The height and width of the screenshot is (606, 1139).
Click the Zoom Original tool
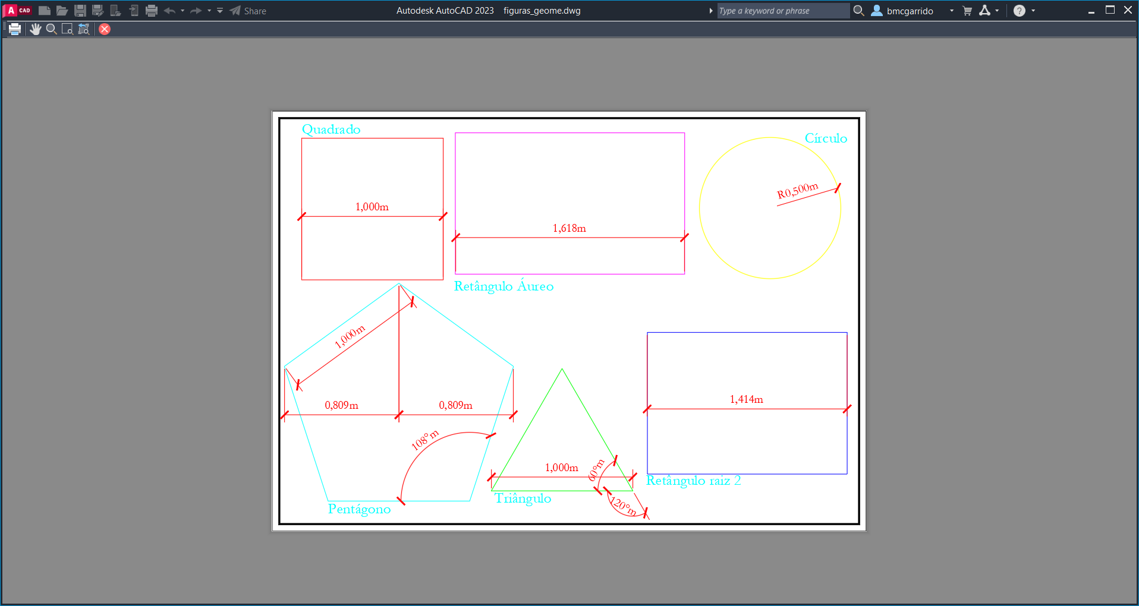coord(84,29)
